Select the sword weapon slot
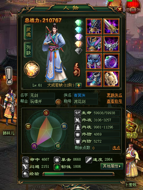 click(111, 26)
